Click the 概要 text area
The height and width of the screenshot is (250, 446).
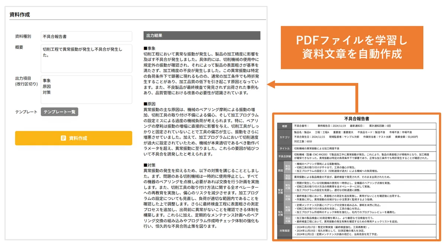coord(86,59)
